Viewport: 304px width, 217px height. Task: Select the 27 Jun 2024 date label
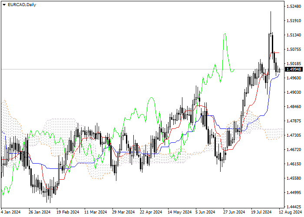(x=234, y=212)
